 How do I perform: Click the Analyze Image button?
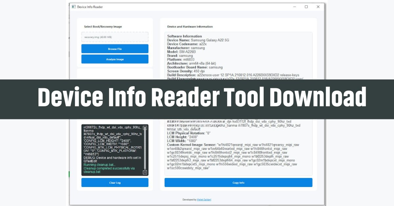click(115, 59)
